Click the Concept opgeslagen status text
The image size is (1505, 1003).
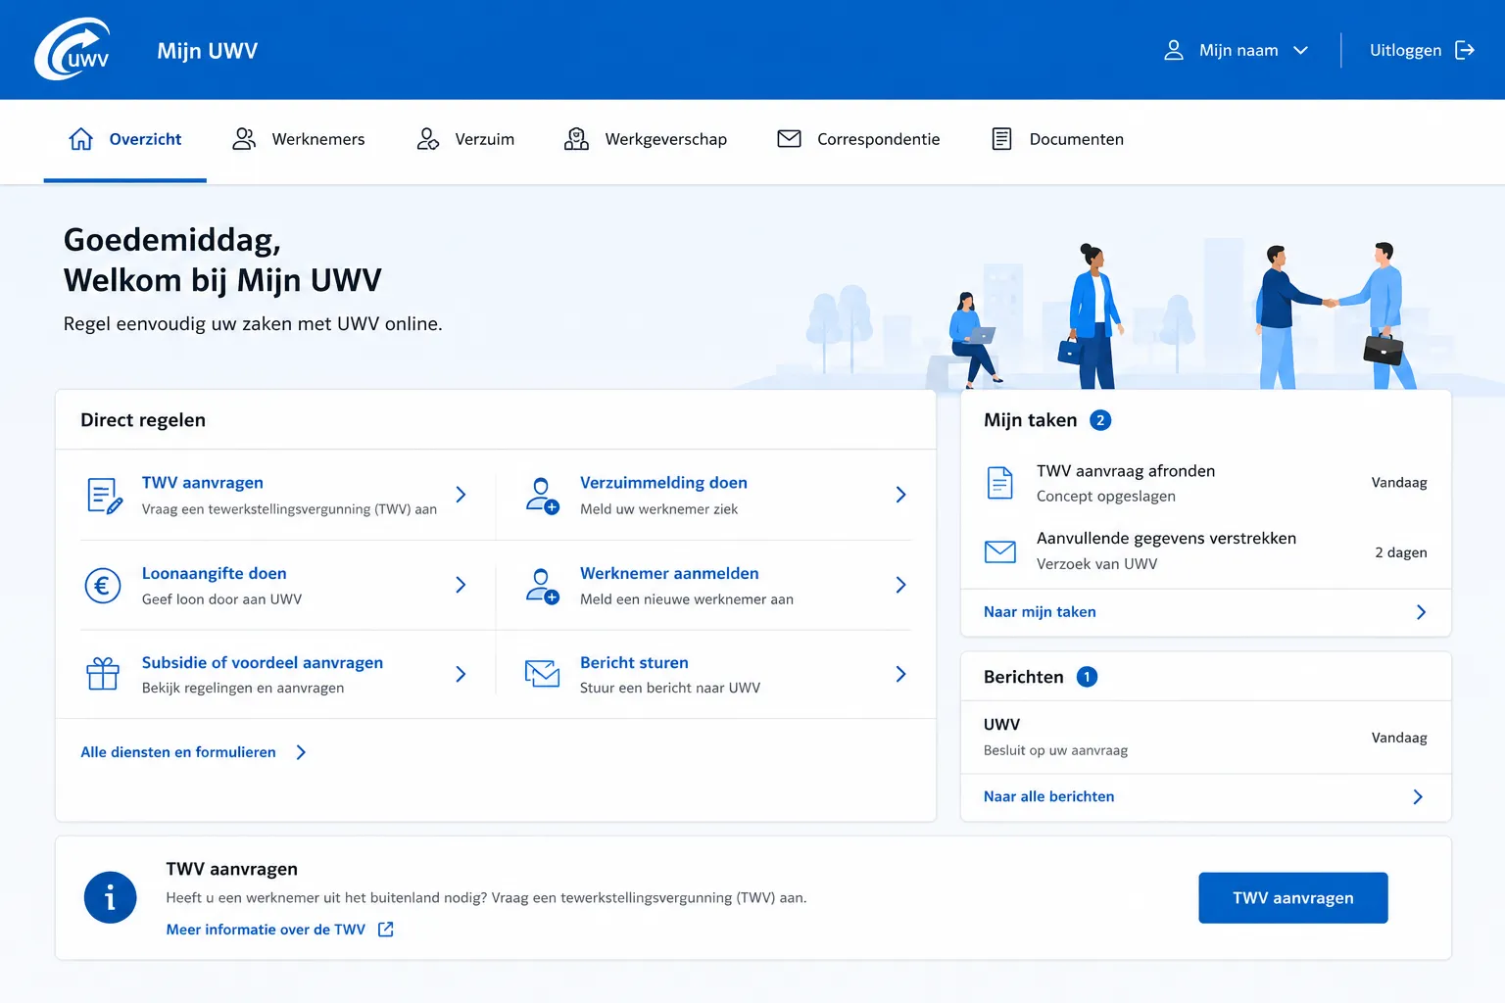(x=1106, y=497)
